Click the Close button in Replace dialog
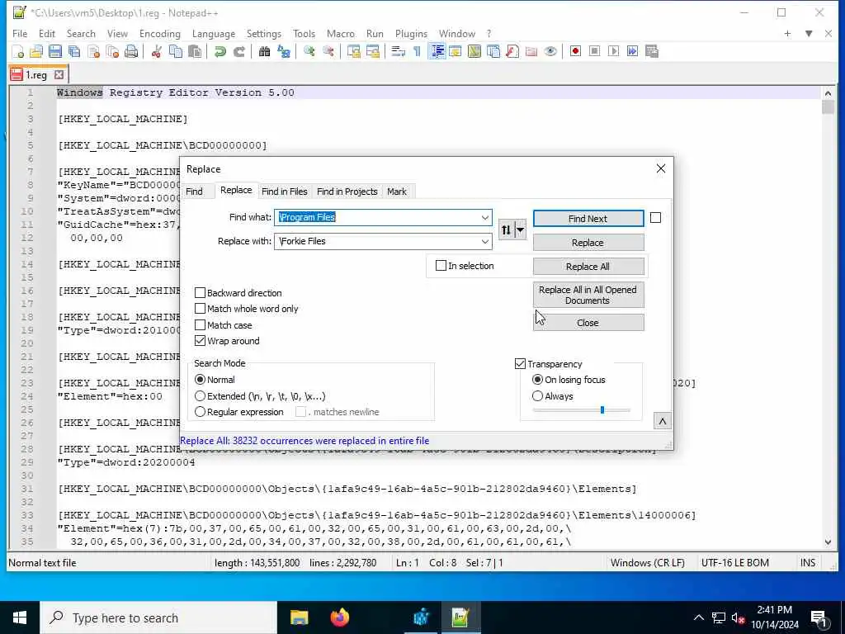Image resolution: width=845 pixels, height=634 pixels. [x=588, y=323]
